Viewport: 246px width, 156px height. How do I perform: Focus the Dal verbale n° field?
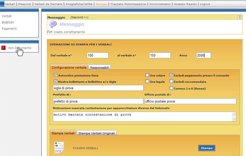click(x=98, y=55)
